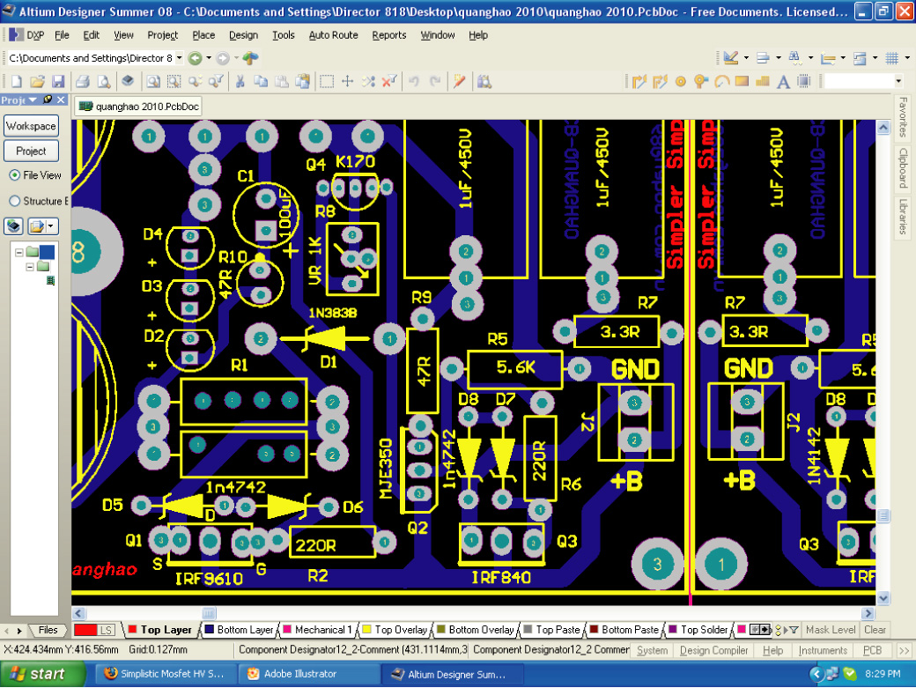Click the Mask Level button
This screenshot has width=916, height=688.
click(830, 630)
